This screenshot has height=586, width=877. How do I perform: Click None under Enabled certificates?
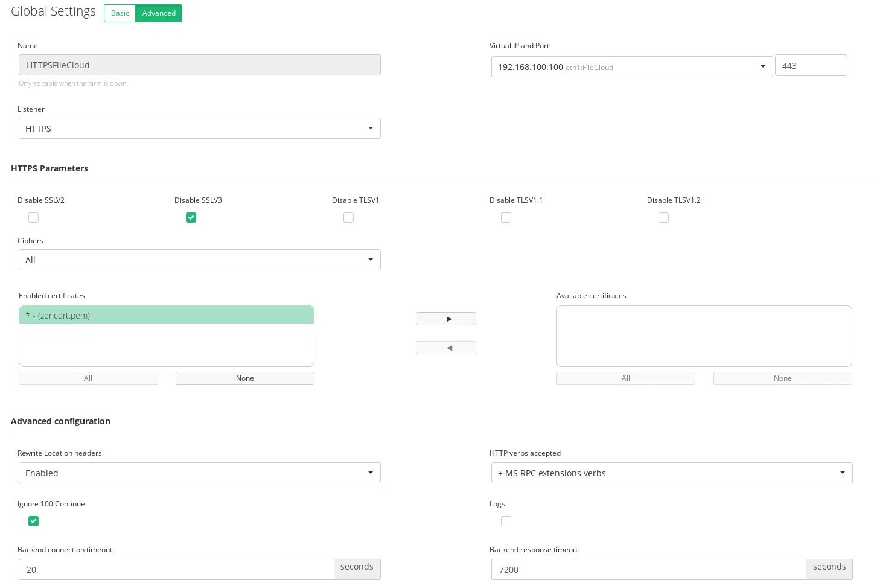(x=244, y=378)
